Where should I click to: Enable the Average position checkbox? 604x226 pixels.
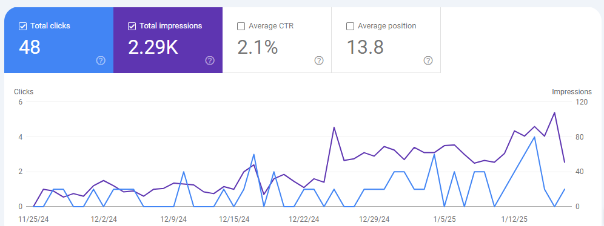pyautogui.click(x=350, y=26)
